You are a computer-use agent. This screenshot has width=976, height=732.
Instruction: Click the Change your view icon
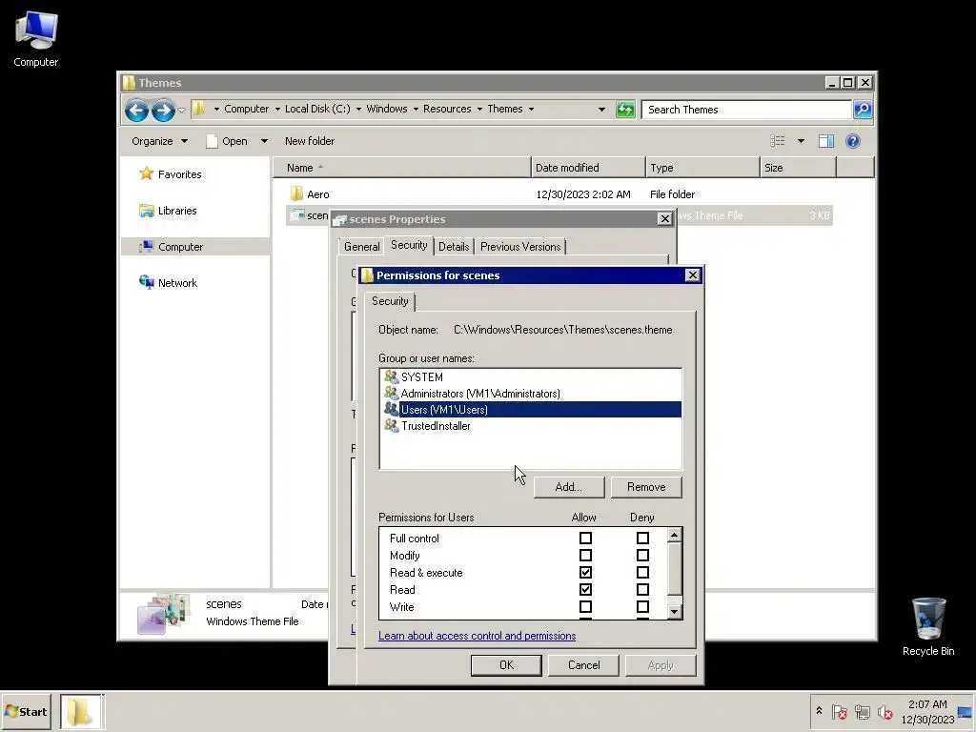(x=778, y=141)
